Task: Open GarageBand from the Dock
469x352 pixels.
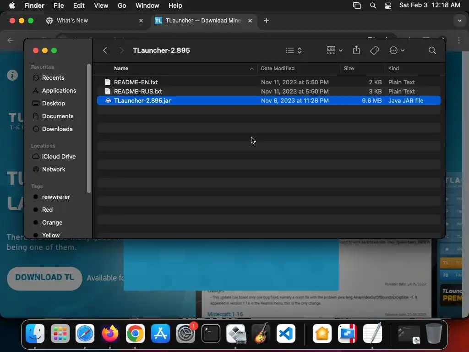Action: (261, 334)
